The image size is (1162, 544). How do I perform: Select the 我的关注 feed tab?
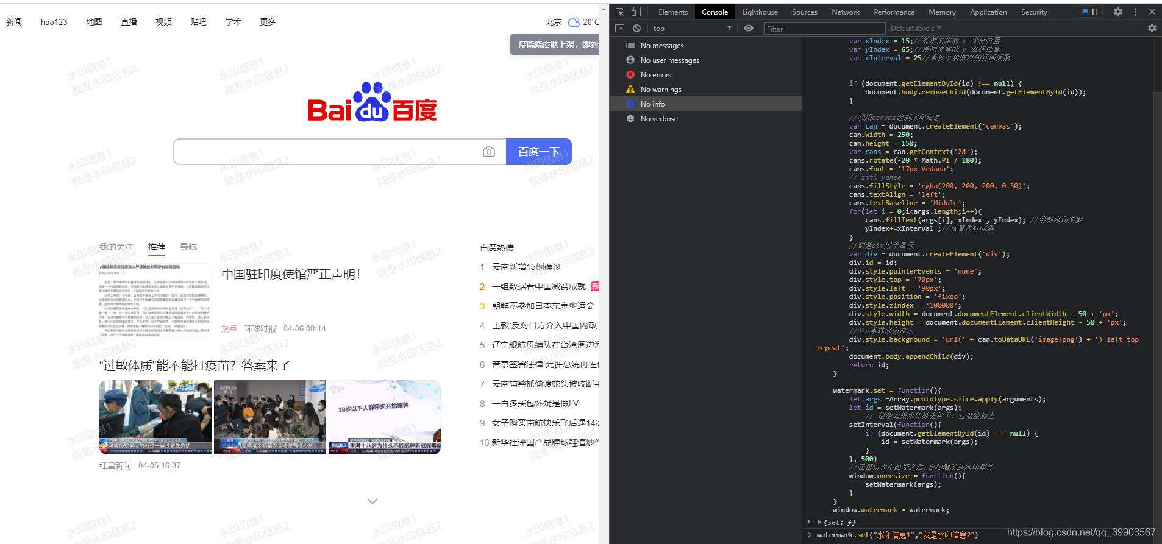click(x=116, y=247)
